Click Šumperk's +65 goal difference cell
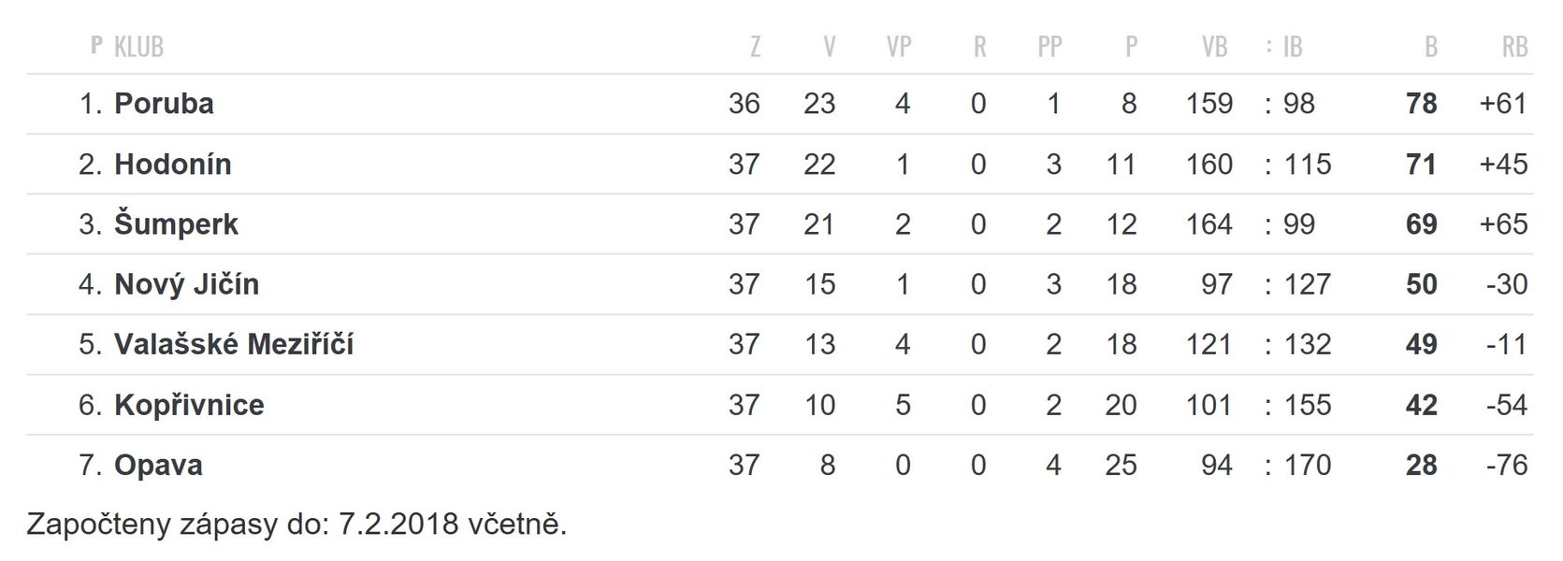 (x=1503, y=224)
